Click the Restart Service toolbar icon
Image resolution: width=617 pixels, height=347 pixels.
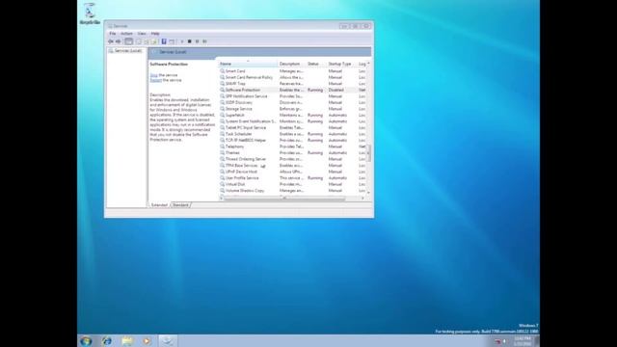point(204,41)
